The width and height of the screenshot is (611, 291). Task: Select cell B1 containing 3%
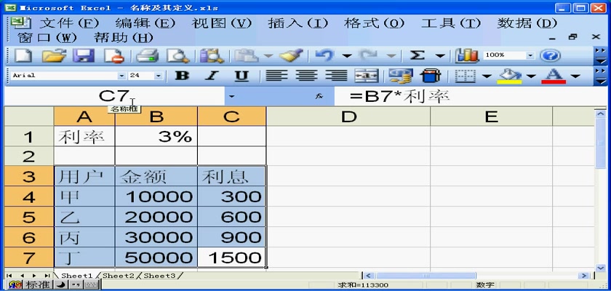pos(156,137)
